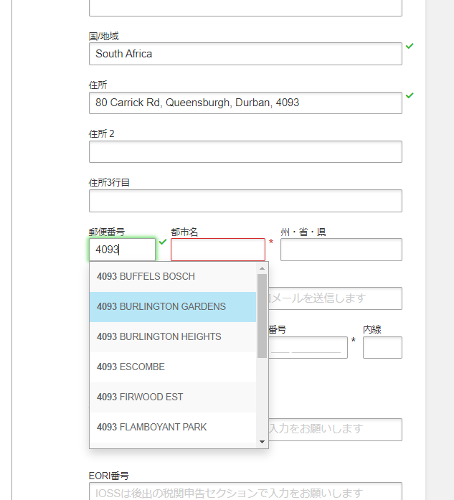Click the 内線 extension field
Image resolution: width=454 pixels, height=500 pixels.
point(382,348)
